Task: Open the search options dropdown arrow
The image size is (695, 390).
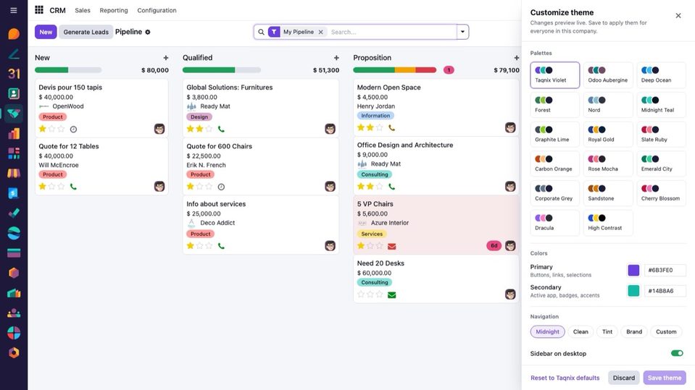Action: point(462,32)
